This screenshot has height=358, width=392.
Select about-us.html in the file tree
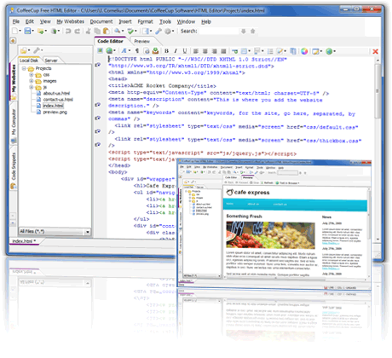[x=56, y=94]
